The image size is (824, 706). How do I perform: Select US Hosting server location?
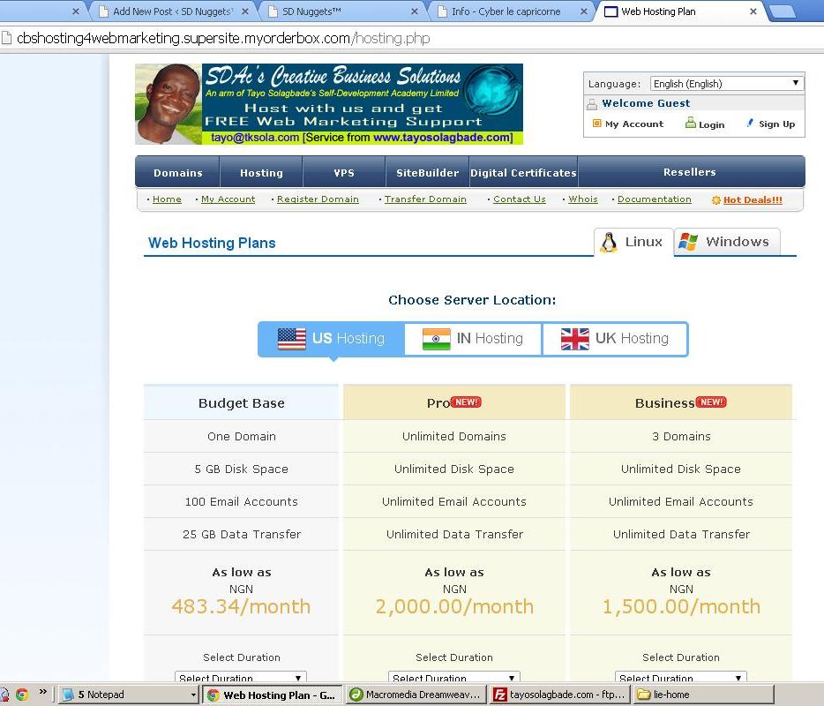click(332, 339)
